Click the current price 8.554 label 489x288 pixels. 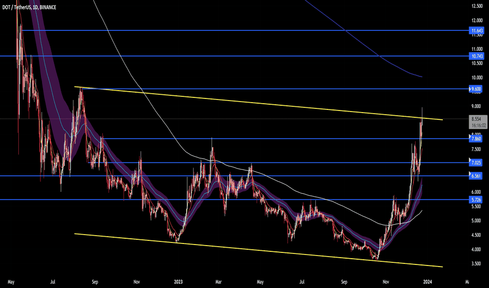click(x=476, y=119)
